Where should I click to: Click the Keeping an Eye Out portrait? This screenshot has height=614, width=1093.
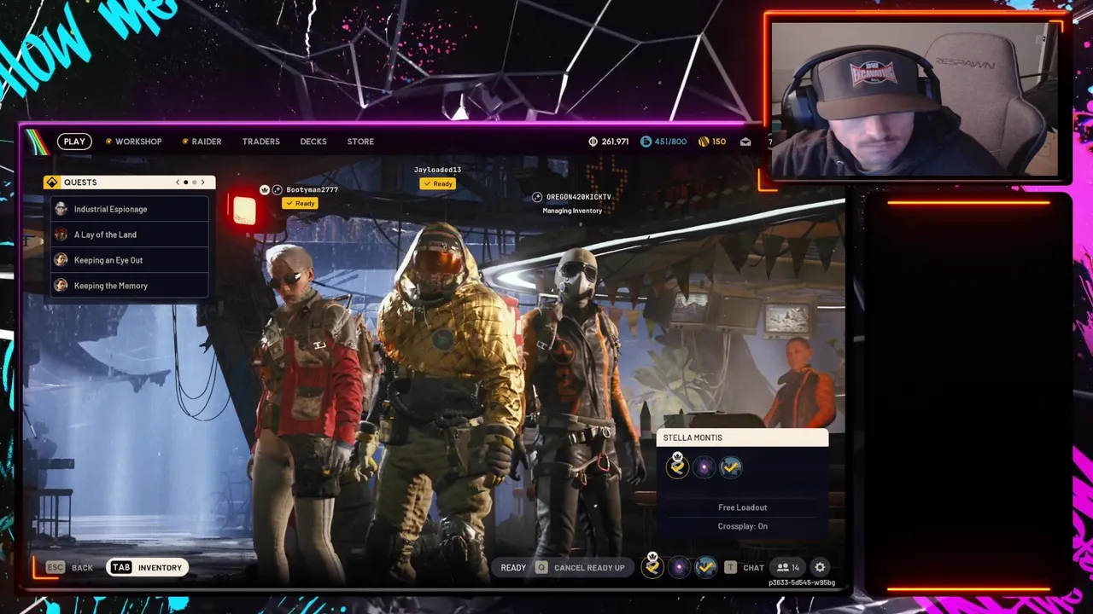(x=61, y=260)
